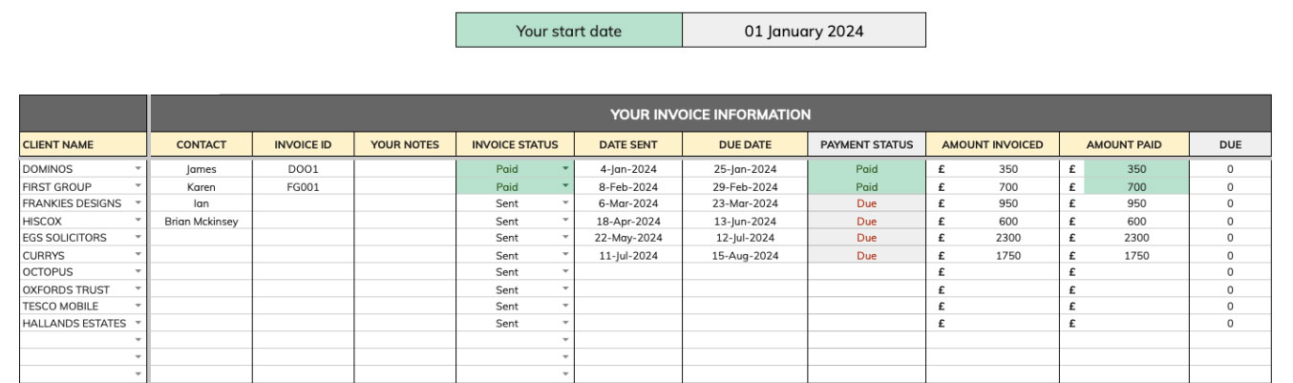Click the start date cell 01 January 2024

pyautogui.click(x=803, y=31)
